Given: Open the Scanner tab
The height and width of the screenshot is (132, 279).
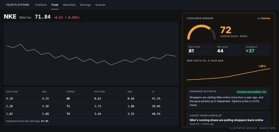Looking at the screenshot, I should click(x=100, y=5).
